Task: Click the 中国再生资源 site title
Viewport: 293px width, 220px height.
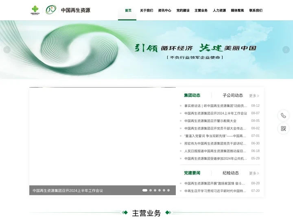Action: [x=76, y=10]
